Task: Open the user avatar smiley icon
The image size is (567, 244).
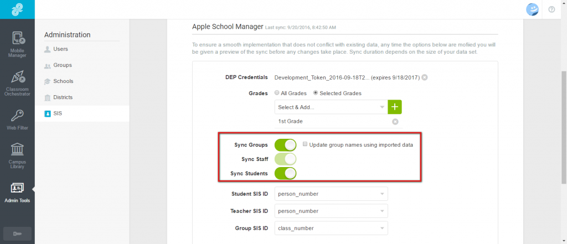Action: coord(532,10)
